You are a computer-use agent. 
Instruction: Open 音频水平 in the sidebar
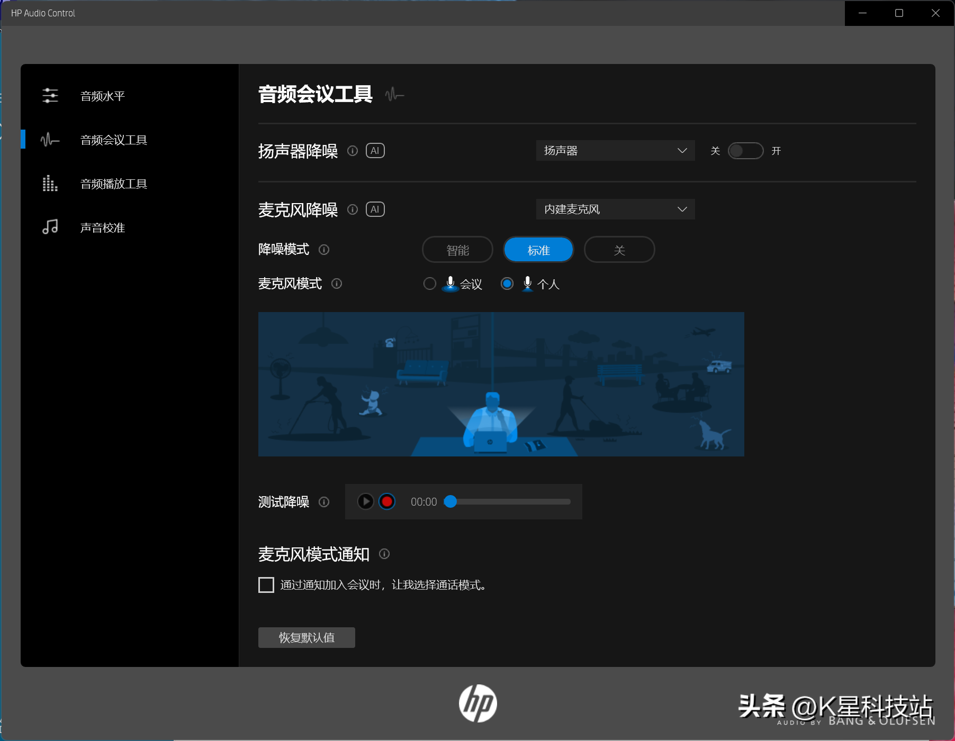tap(103, 96)
